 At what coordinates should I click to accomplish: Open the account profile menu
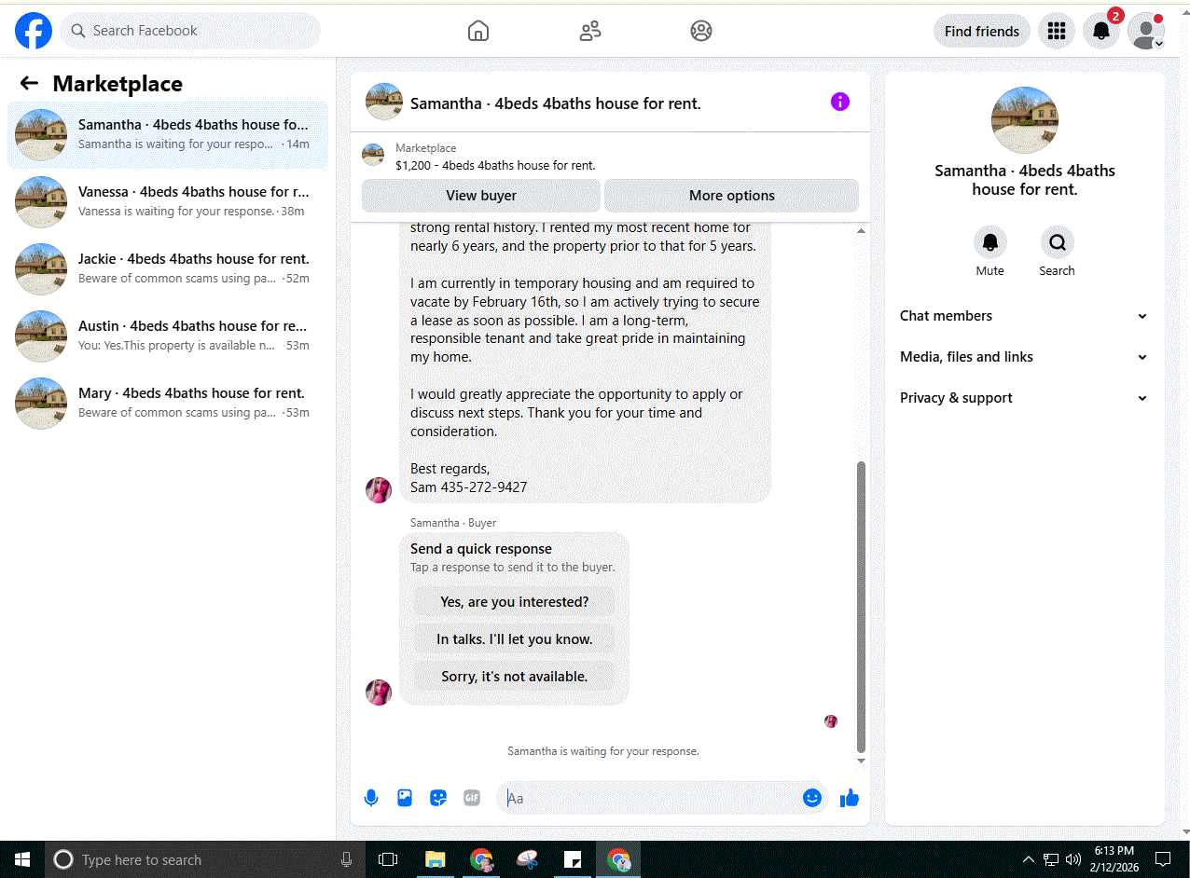(x=1145, y=31)
